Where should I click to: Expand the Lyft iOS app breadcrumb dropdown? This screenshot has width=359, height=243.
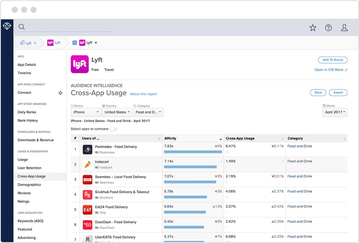point(96,43)
